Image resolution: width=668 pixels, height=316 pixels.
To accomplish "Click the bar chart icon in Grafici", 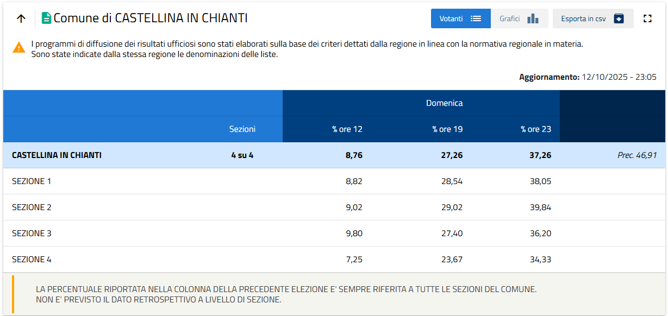I will pos(533,18).
